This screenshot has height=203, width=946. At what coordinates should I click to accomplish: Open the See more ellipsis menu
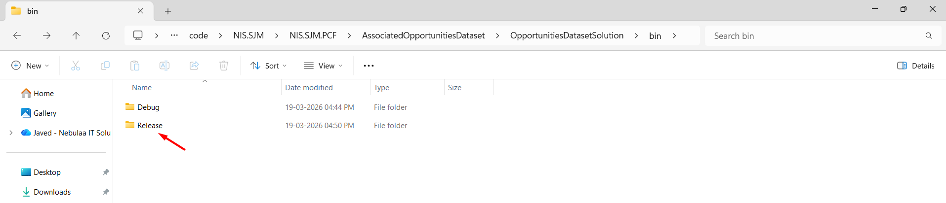click(x=369, y=66)
